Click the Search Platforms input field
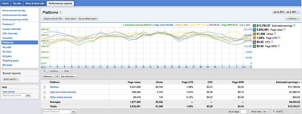Viewport: 302px width, 114px height. pos(57,112)
